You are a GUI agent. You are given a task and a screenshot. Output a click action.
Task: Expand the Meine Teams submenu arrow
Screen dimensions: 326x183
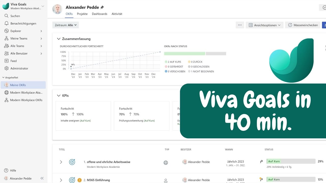click(41, 38)
